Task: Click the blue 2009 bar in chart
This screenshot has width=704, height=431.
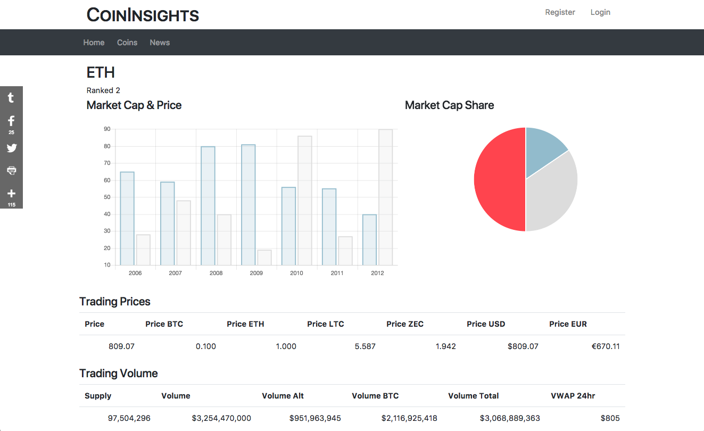Action: [x=249, y=205]
